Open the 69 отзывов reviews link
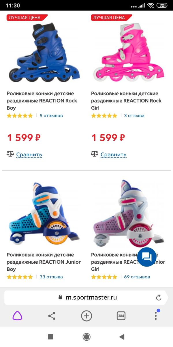This screenshot has width=173, height=347. click(x=137, y=277)
